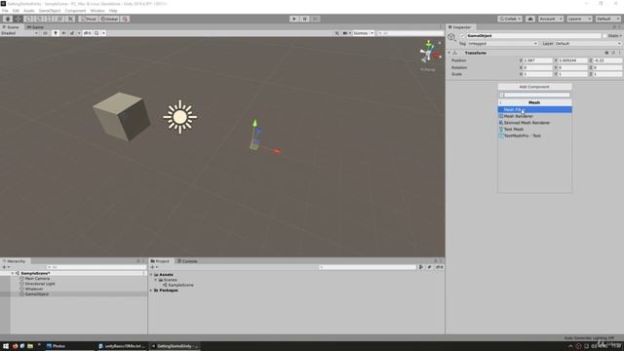Image resolution: width=624 pixels, height=351 pixels.
Task: Toggle 2D view mode
Action: [x=45, y=33]
